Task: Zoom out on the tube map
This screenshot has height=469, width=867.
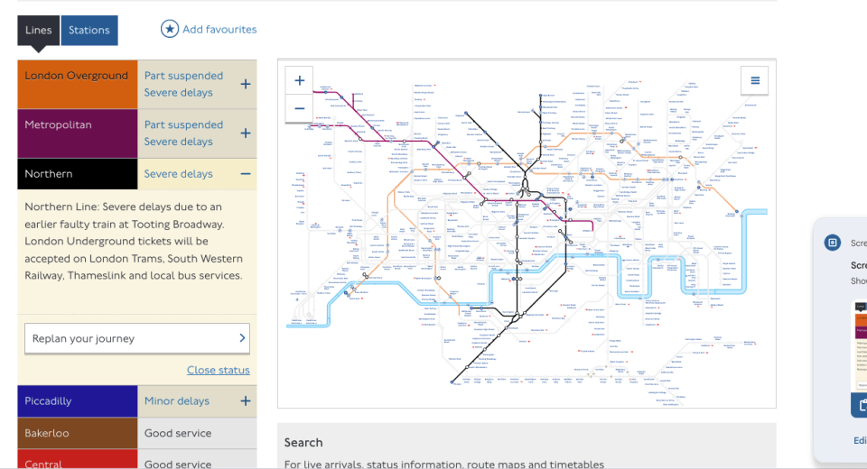Action: 300,110
